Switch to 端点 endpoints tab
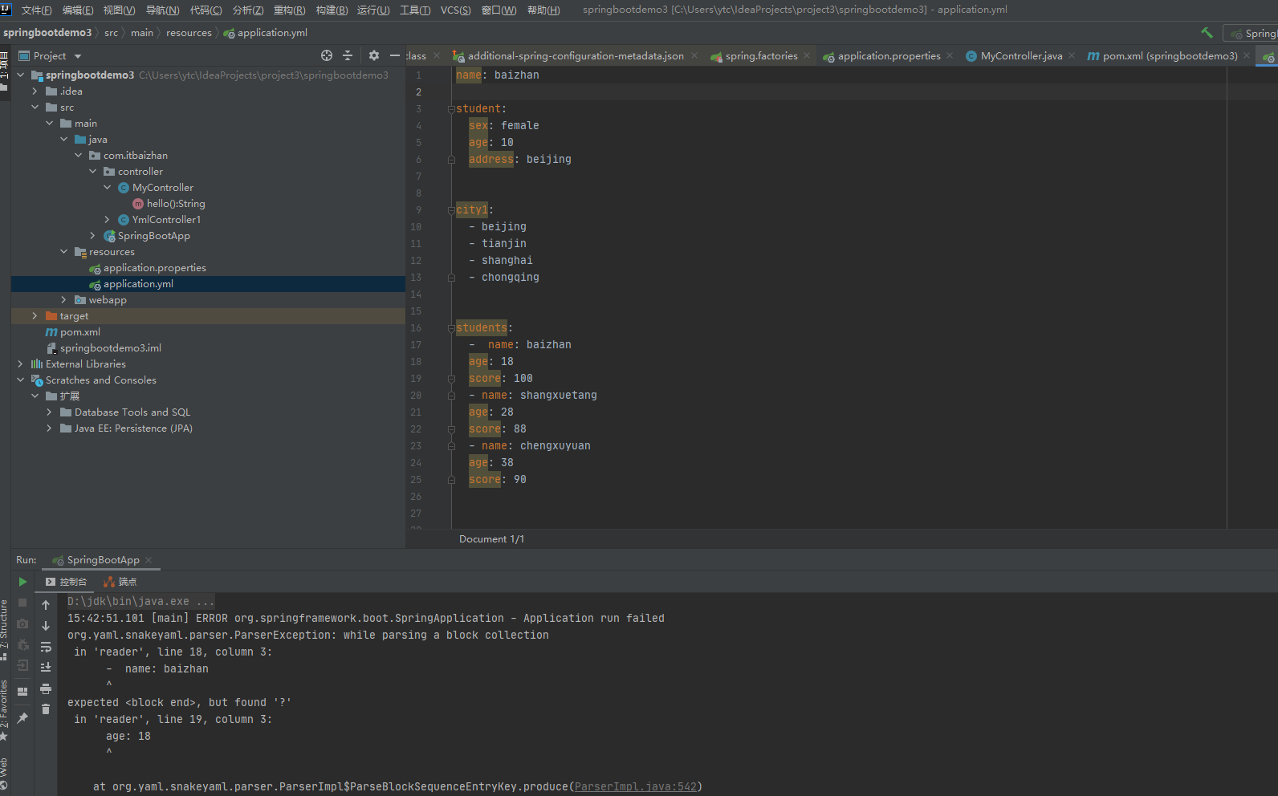 point(120,582)
